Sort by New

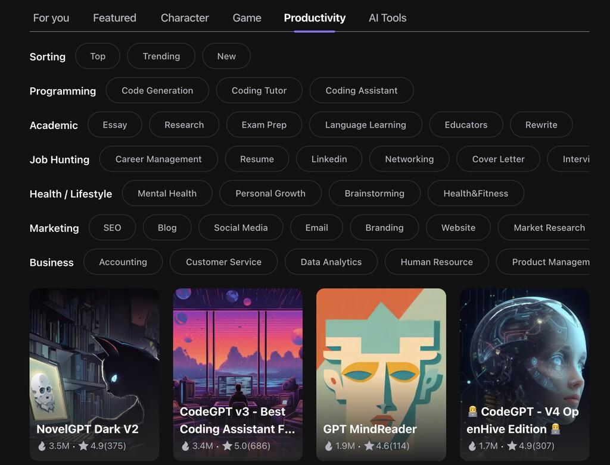[226, 56]
